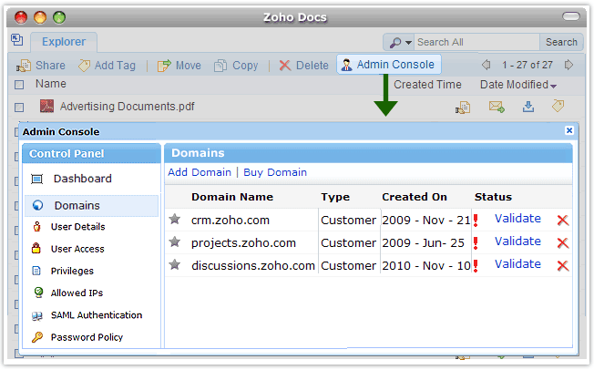The height and width of the screenshot is (370, 594).
Task: Go to next page arrow
Action: [x=568, y=65]
